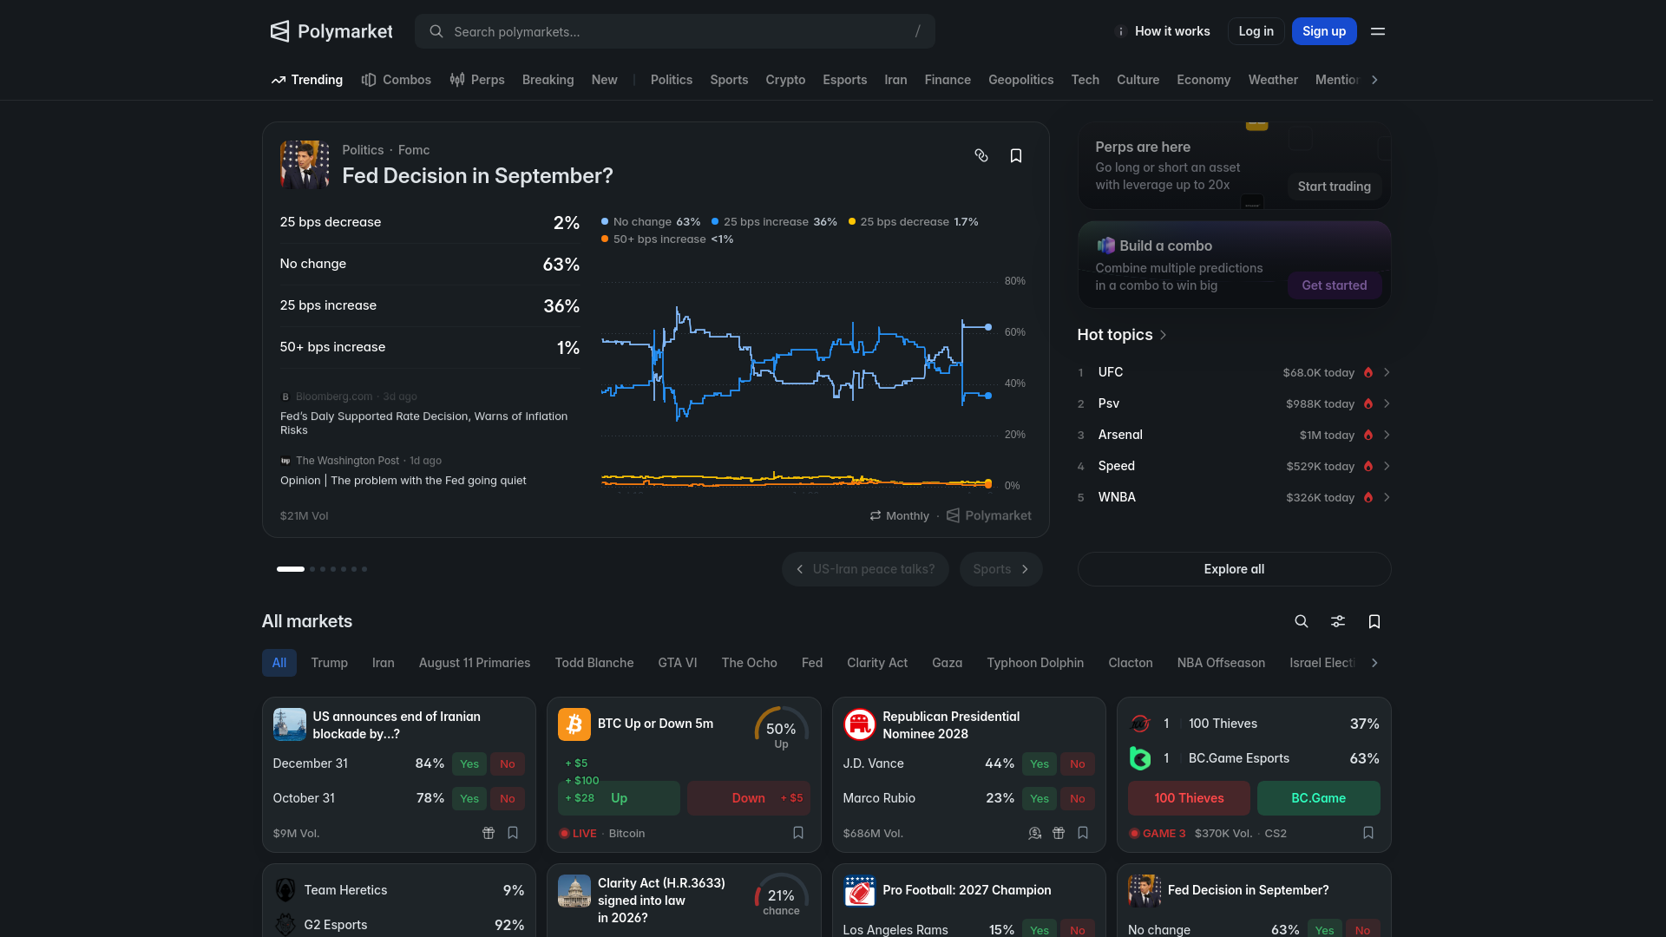Pick BC.Game to win
Viewport: 1666px width, 937px height.
1319,798
